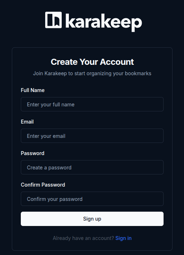
Task: Click the bookmark ribbon shape inside the logo
Action: coord(56,20)
